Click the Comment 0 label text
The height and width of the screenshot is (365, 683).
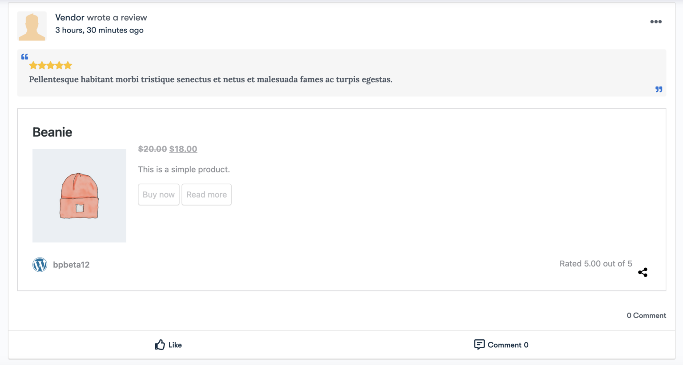click(x=508, y=345)
